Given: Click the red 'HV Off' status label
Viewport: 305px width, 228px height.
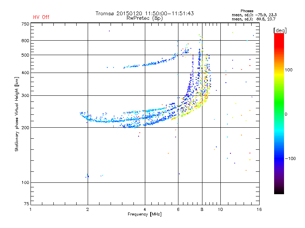Looking at the screenshot, I should (41, 17).
